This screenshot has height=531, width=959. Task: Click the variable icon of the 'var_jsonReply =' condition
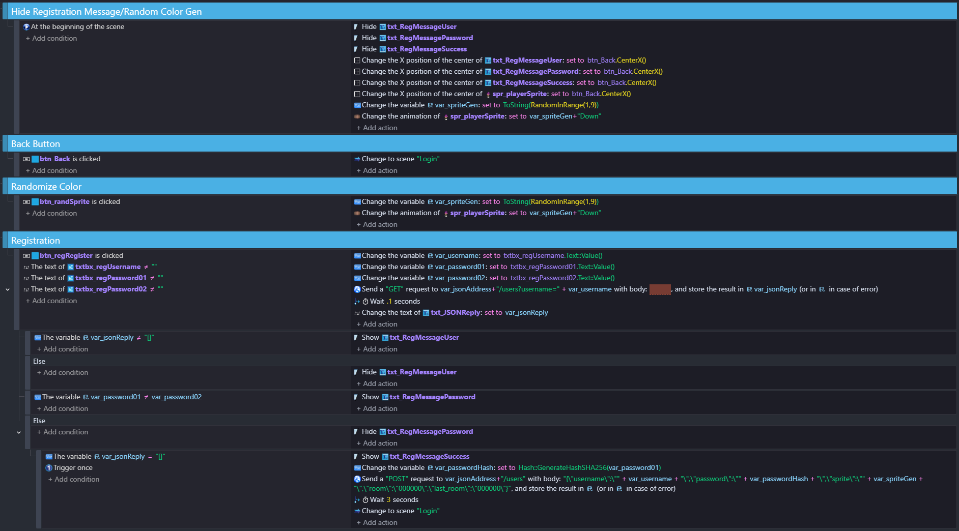coord(49,457)
